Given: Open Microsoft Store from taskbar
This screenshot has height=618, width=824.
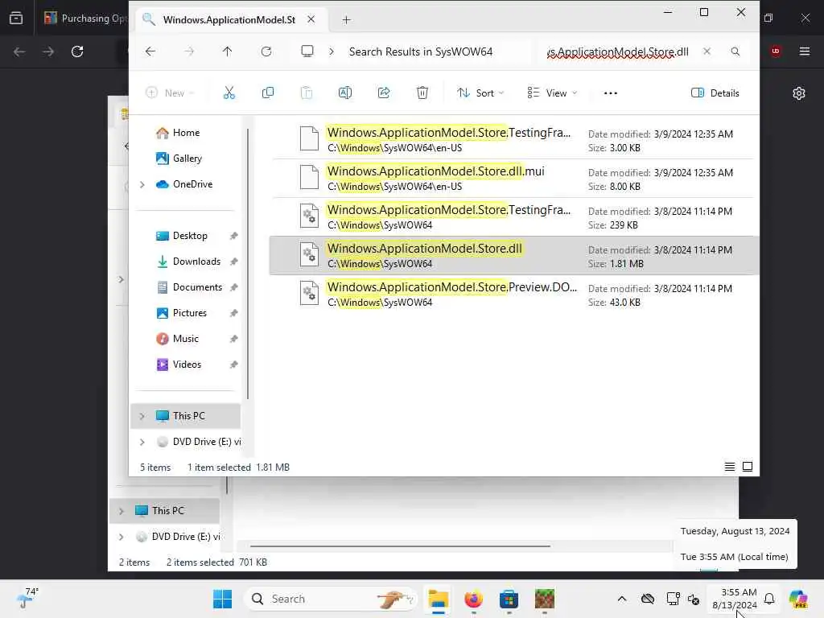Looking at the screenshot, I should pos(509,599).
